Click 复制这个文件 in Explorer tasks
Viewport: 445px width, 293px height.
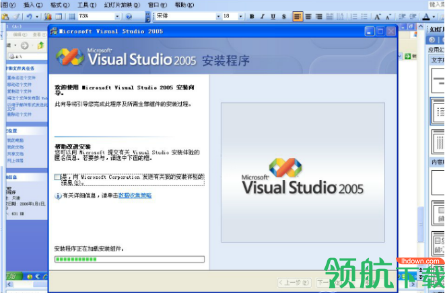point(20,91)
